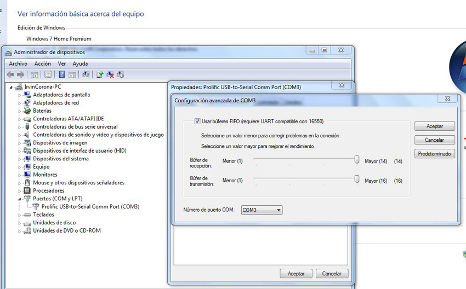Uninstall device icon with red X
466x289 pixels.
tap(110, 74)
